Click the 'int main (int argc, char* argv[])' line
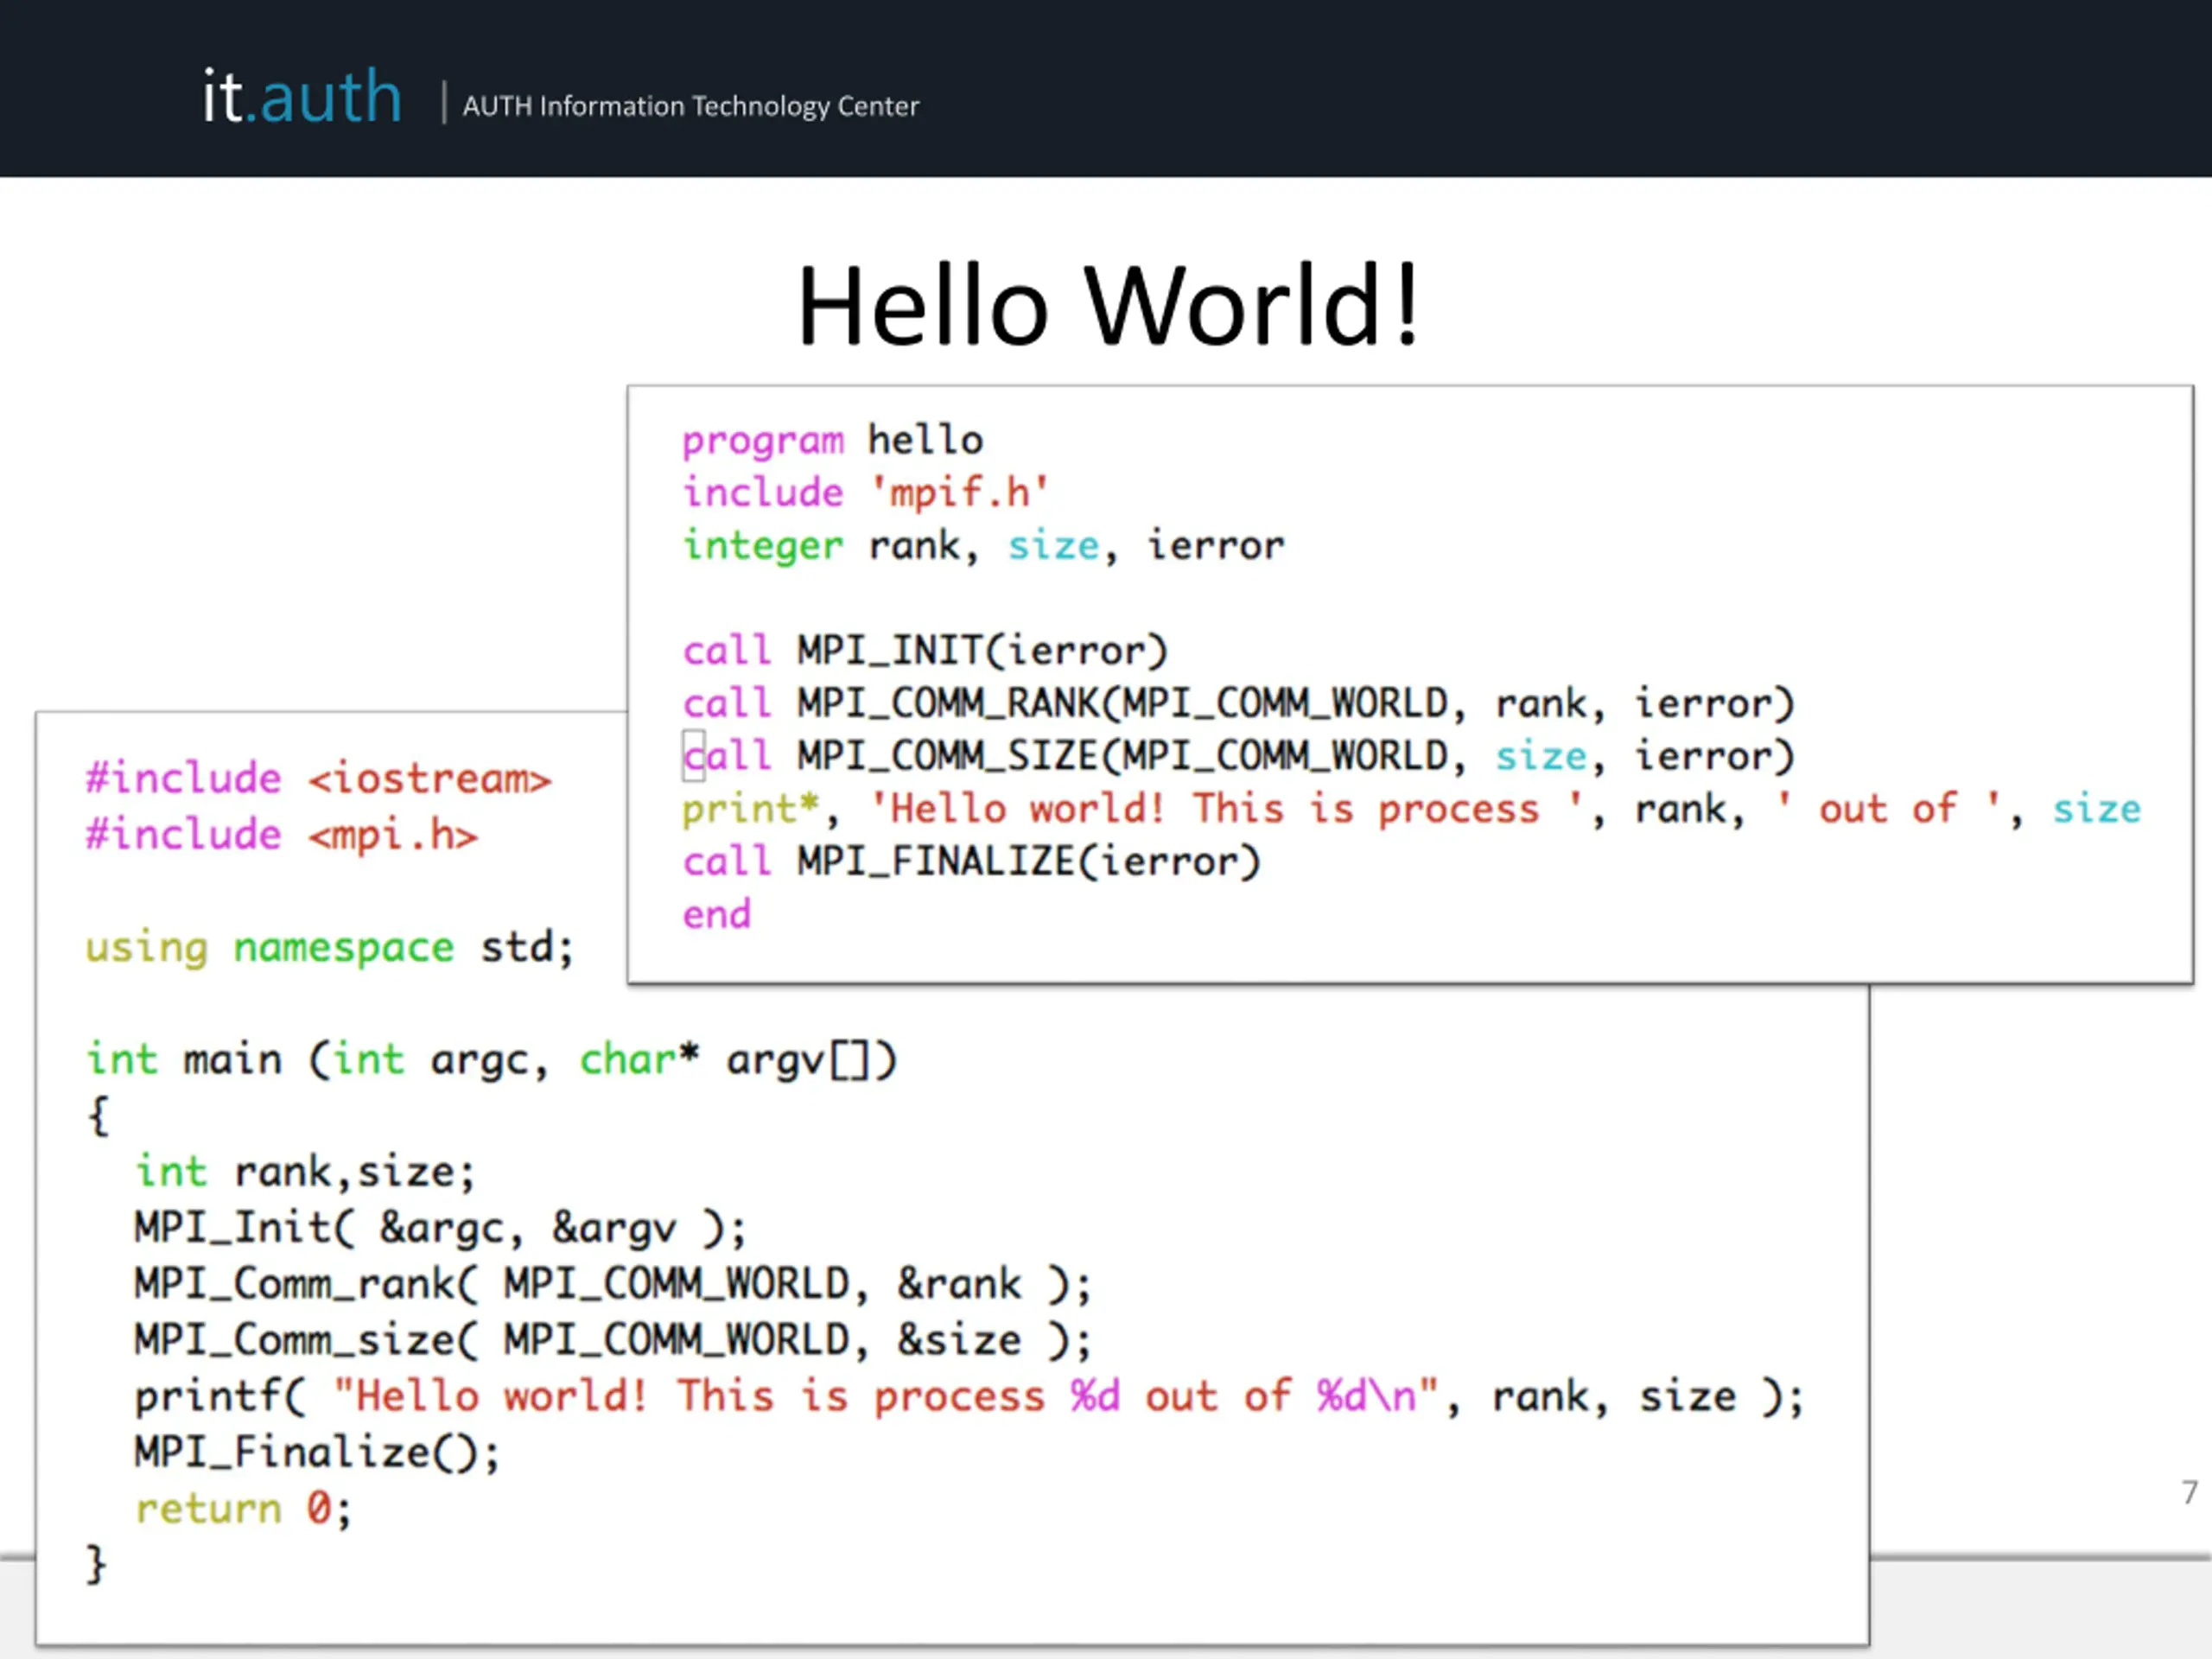2212x1659 pixels. click(x=491, y=1060)
